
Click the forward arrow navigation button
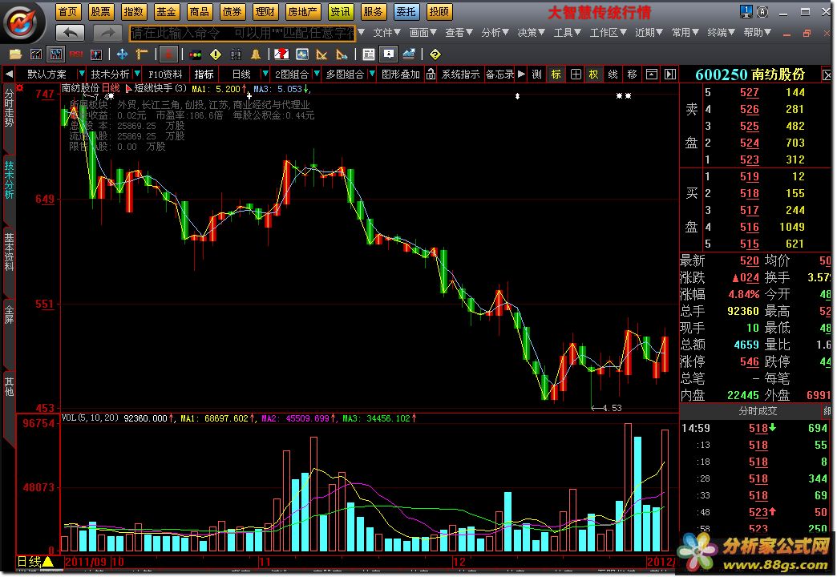pos(107,33)
